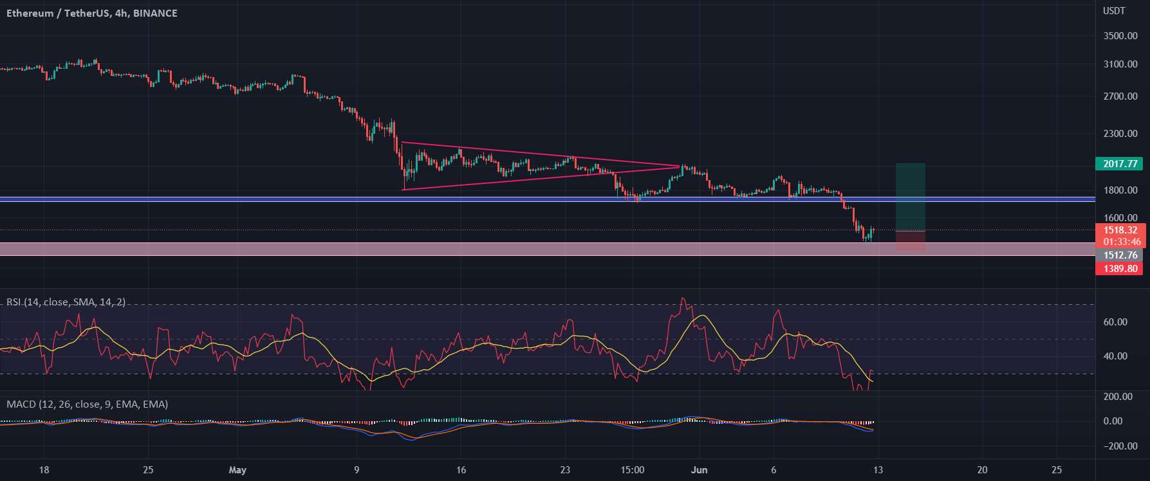The height and width of the screenshot is (481, 1150).
Task: Click the 20 date label on time axis
Action: tap(982, 470)
